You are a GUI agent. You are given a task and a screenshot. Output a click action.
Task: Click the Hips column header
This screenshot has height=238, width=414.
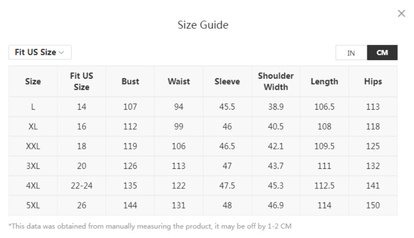[x=373, y=82]
